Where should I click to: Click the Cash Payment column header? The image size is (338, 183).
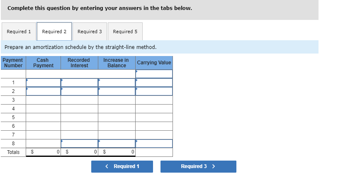point(43,63)
